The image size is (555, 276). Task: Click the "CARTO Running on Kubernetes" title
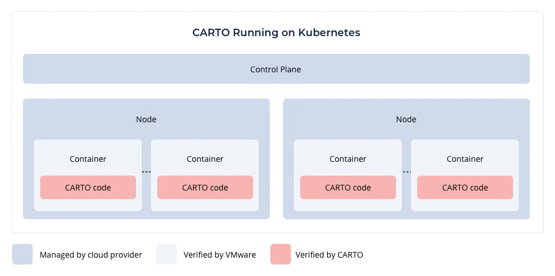tap(276, 33)
